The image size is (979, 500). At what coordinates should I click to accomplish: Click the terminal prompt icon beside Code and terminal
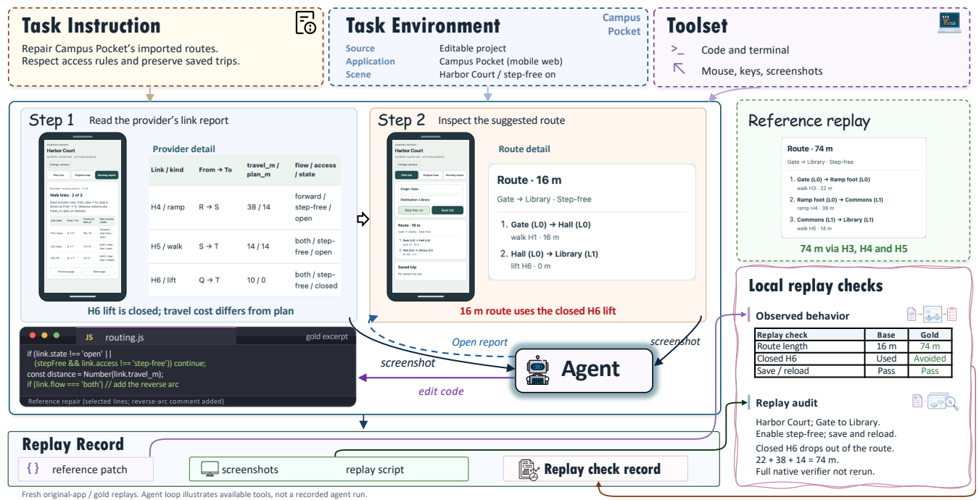point(678,50)
